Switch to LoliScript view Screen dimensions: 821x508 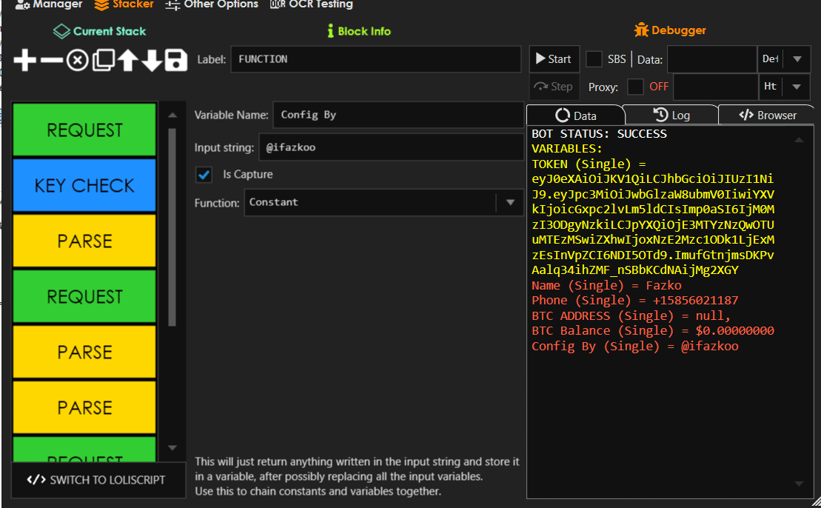coord(98,481)
